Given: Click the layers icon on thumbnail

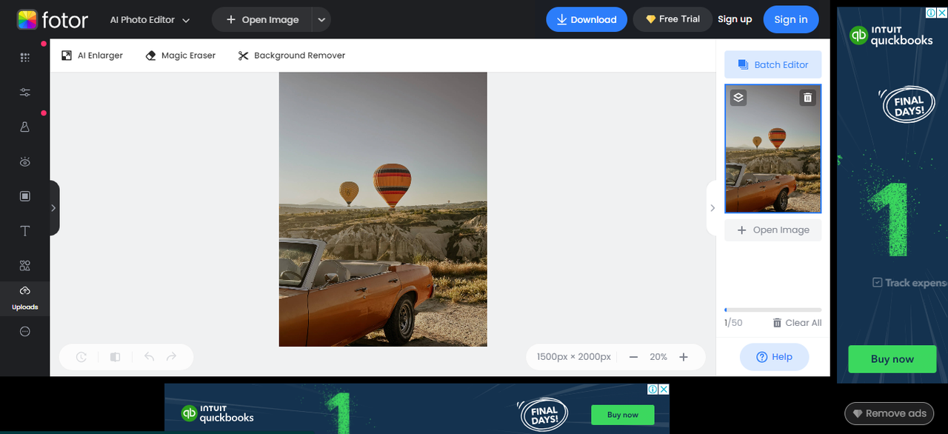Looking at the screenshot, I should pyautogui.click(x=738, y=97).
